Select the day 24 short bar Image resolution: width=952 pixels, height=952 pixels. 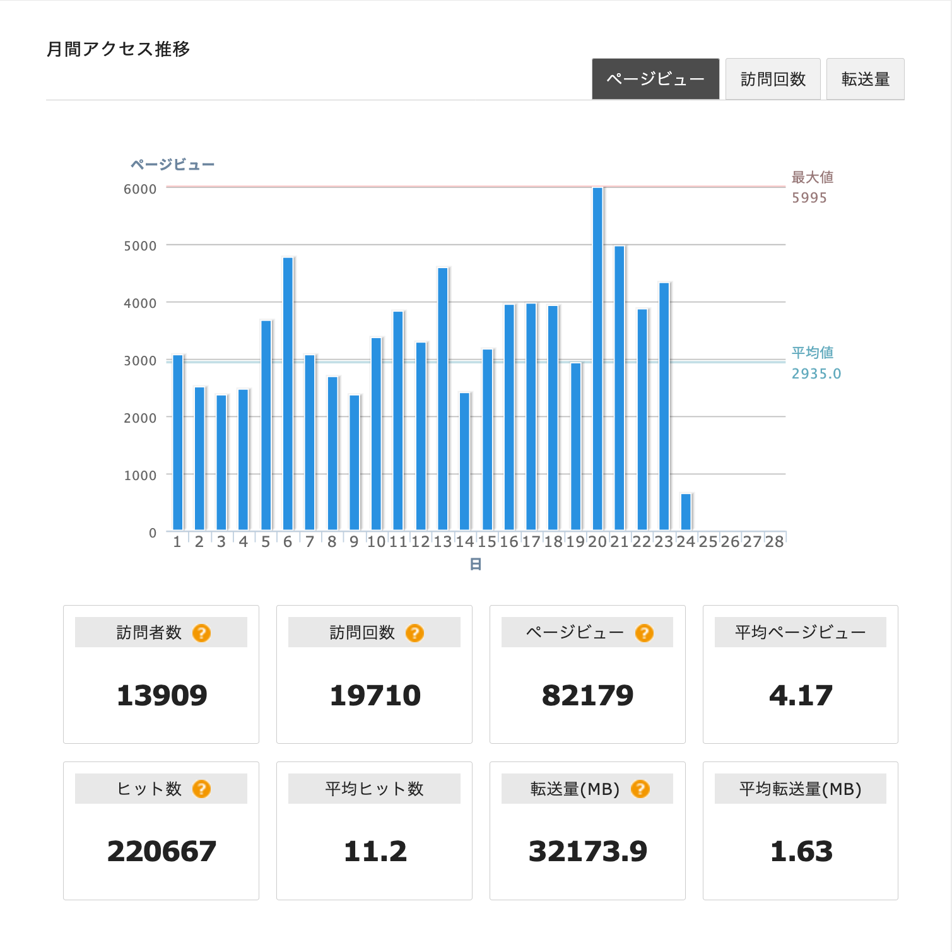coord(686,512)
